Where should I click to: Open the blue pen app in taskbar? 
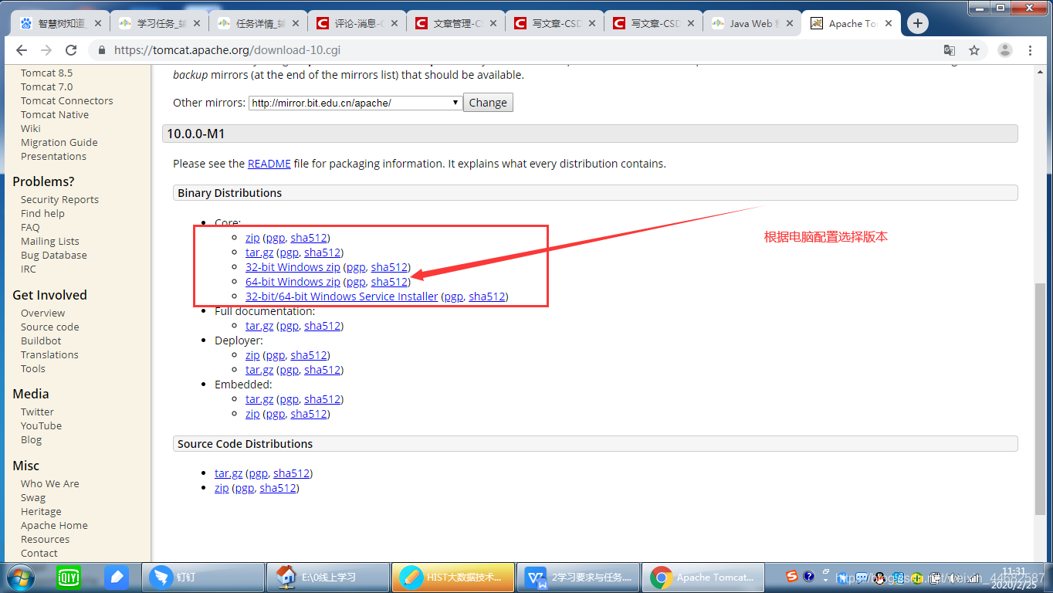coord(117,577)
